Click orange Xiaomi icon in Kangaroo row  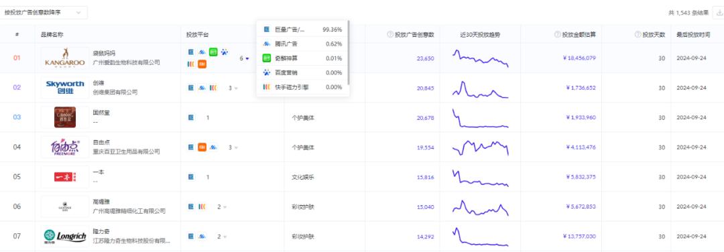coord(202,64)
